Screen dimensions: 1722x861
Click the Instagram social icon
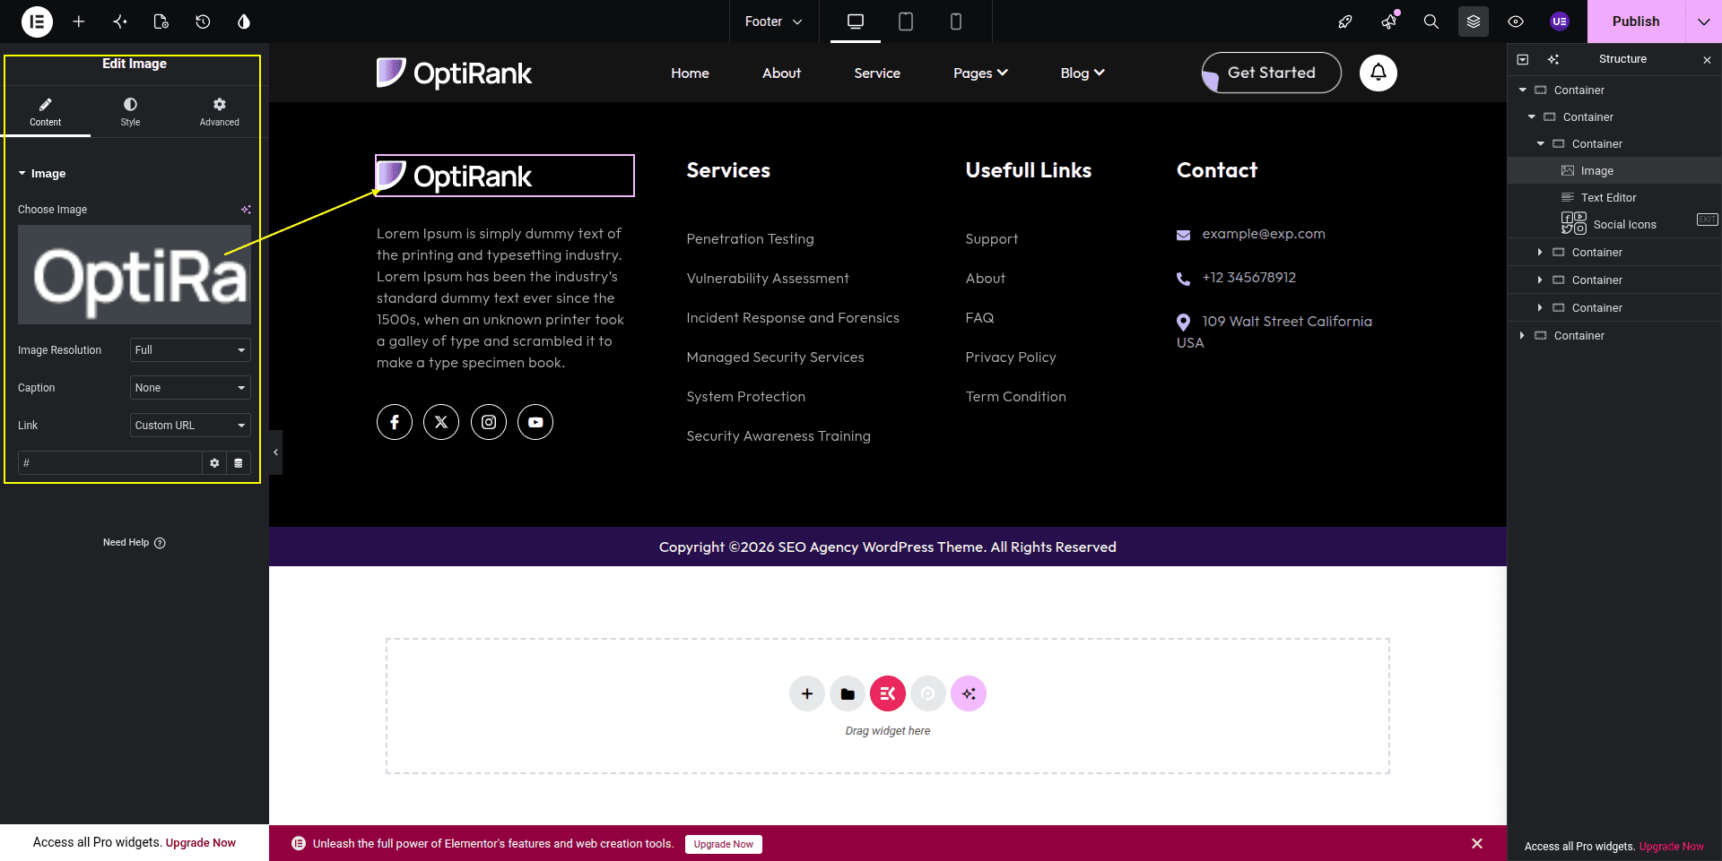pyautogui.click(x=489, y=422)
